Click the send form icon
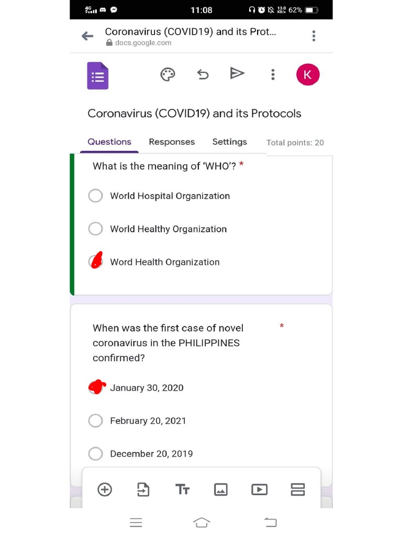 click(237, 73)
